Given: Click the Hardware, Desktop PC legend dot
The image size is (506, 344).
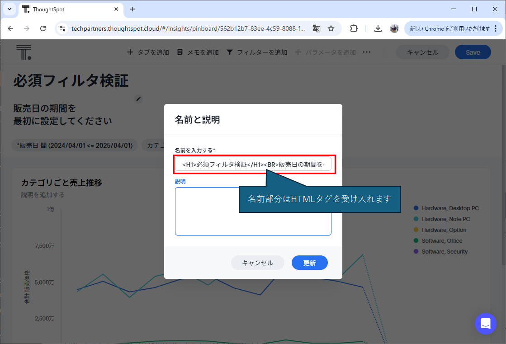Looking at the screenshot, I should 416,208.
